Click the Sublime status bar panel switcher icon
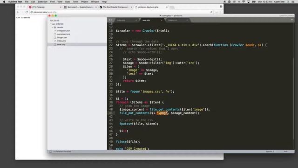 click(x=50, y=152)
